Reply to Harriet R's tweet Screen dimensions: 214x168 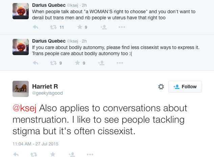[x=16, y=154]
